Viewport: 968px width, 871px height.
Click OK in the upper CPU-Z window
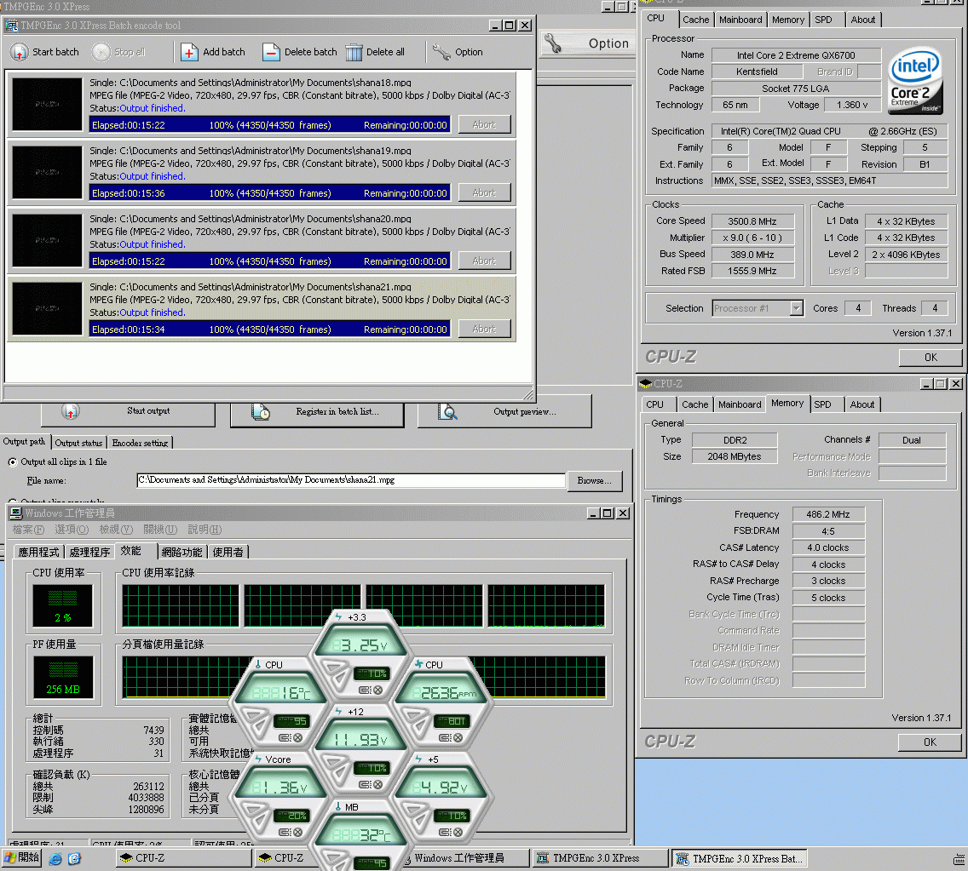[931, 357]
